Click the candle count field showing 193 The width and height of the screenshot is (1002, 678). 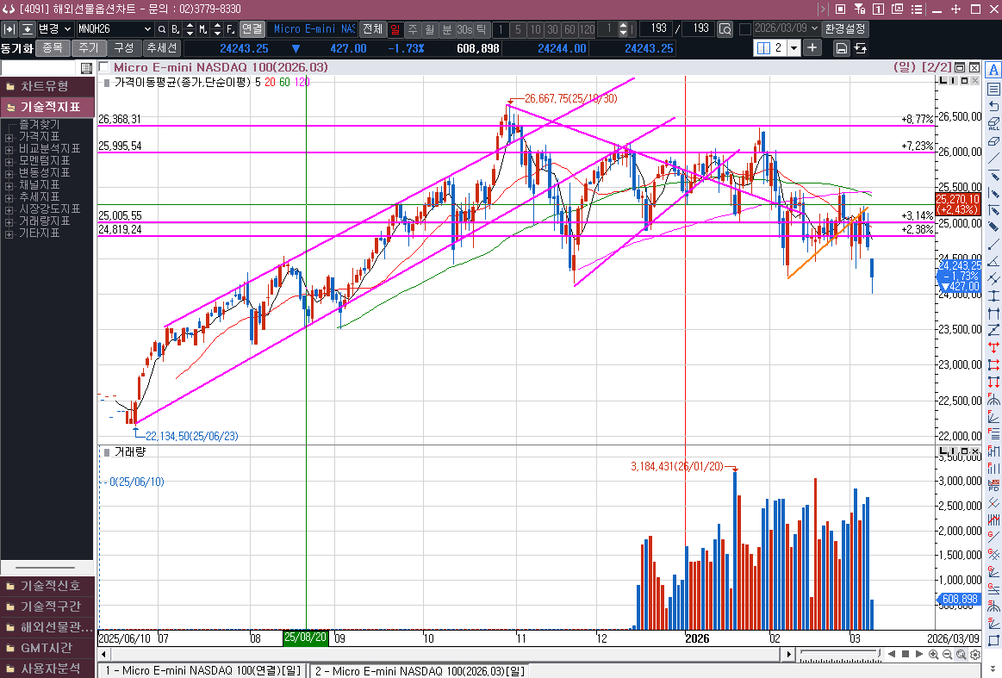pyautogui.click(x=657, y=29)
